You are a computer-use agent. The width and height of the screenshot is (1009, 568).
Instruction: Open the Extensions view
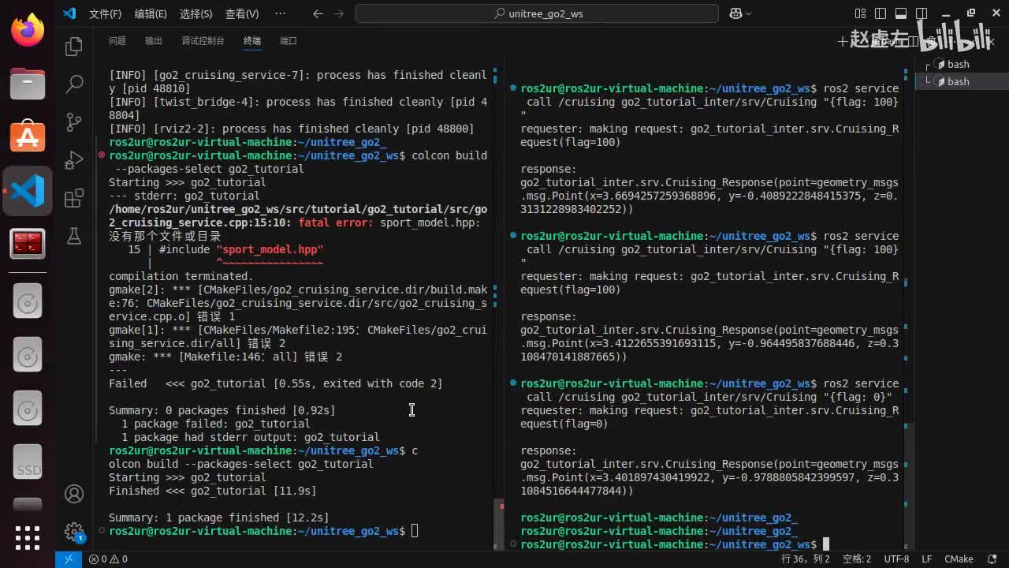point(74,198)
